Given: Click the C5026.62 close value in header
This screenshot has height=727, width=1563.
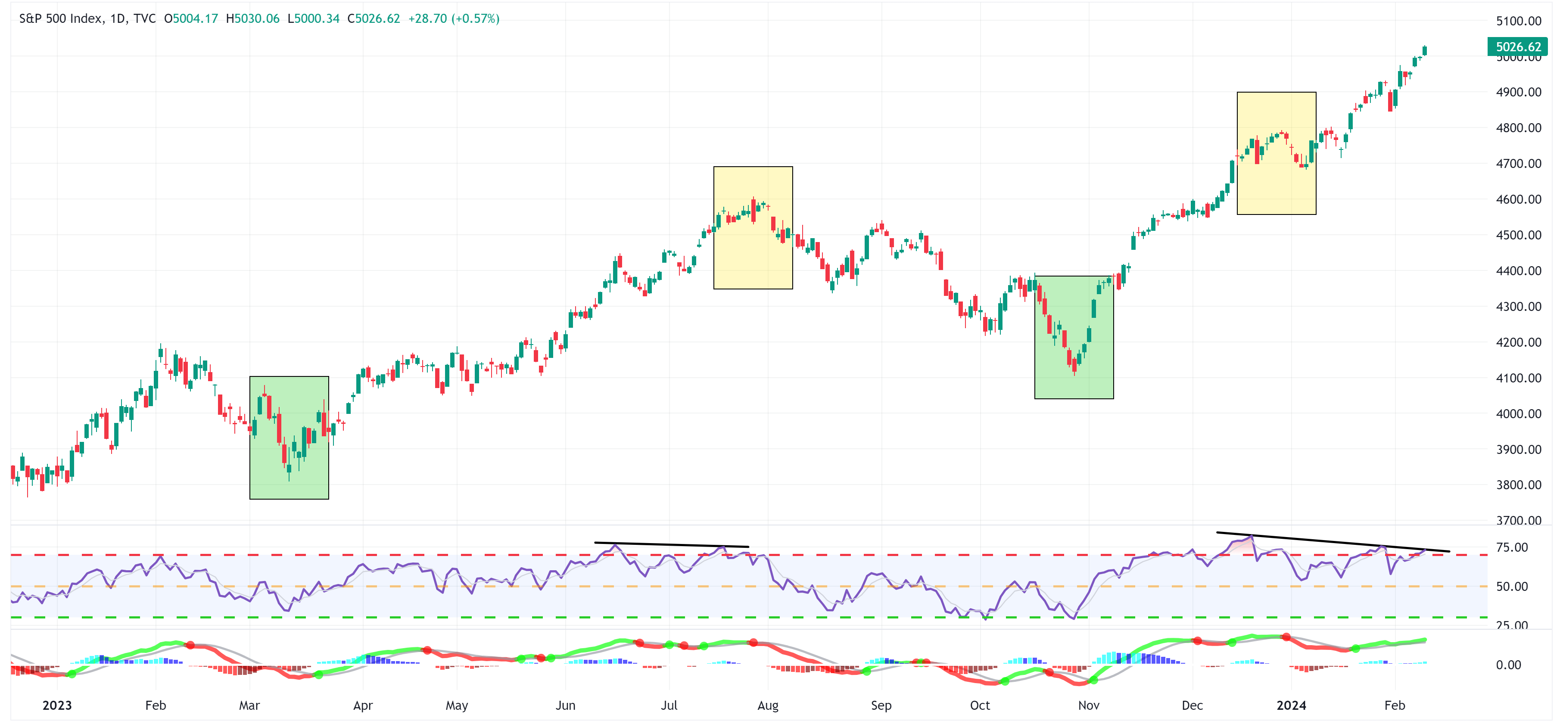Looking at the screenshot, I should pos(373,19).
